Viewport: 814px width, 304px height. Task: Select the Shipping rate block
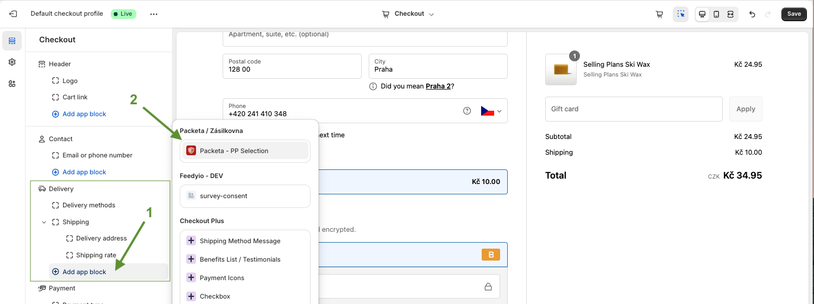click(96, 255)
